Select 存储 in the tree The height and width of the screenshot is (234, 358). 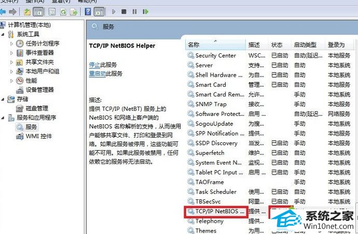pyautogui.click(x=23, y=99)
